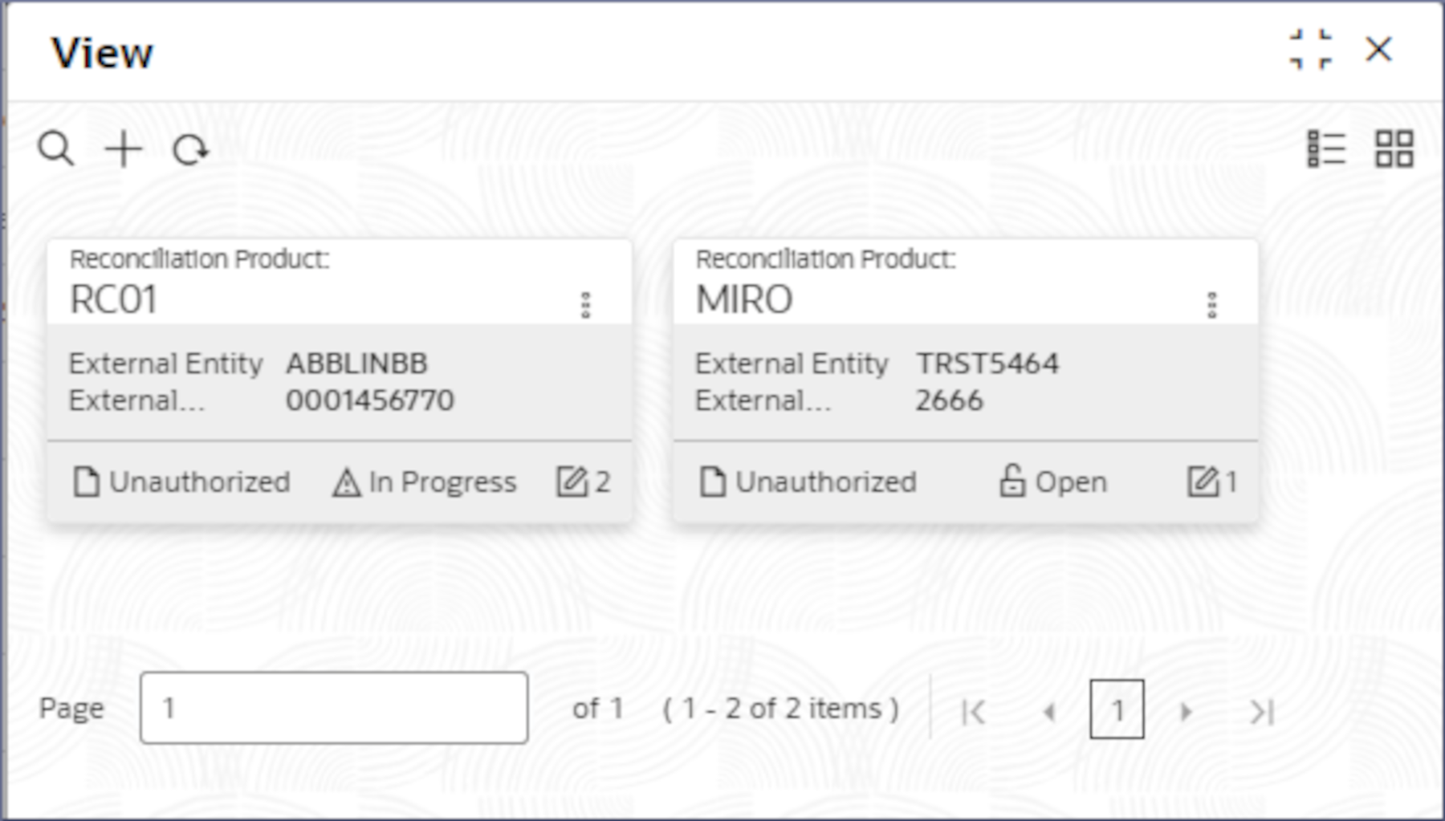Click Unauthorized text on RC01 card
Image resolution: width=1445 pixels, height=821 pixels.
[200, 482]
